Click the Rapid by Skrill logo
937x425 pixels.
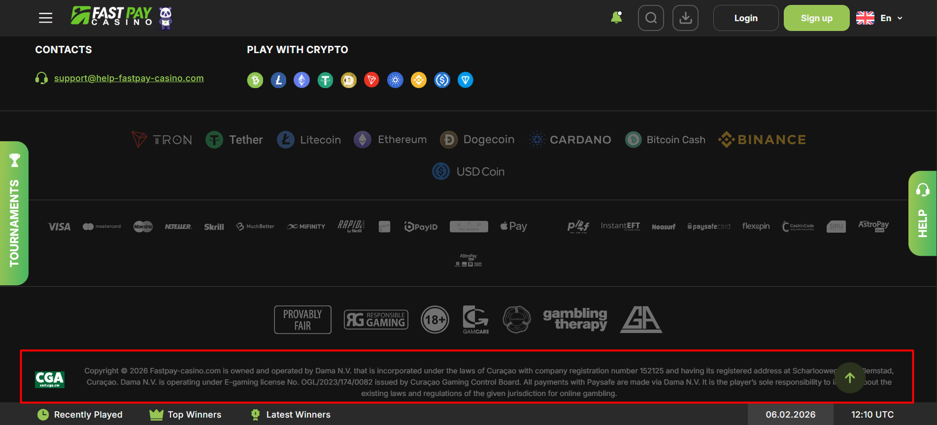click(x=351, y=226)
